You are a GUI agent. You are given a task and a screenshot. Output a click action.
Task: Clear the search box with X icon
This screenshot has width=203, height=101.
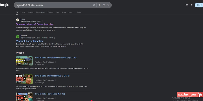(94, 5)
